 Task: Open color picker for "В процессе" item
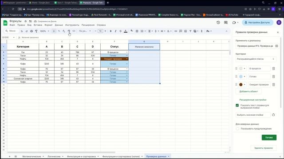click(242, 68)
